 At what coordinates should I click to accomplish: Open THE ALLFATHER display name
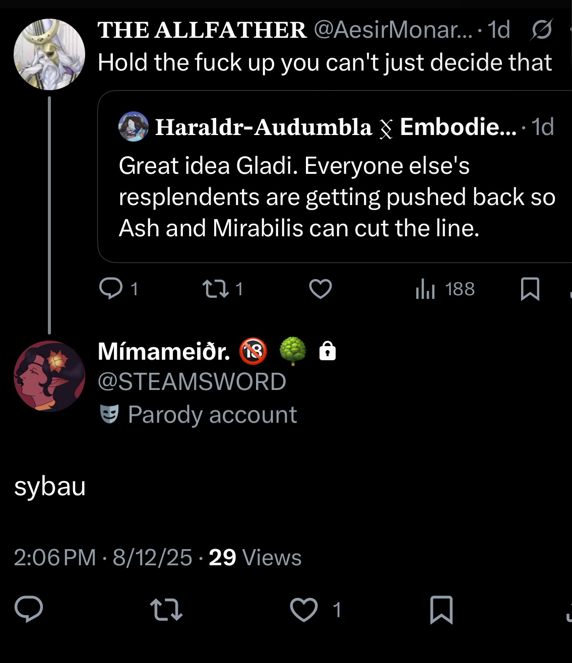coord(202,30)
